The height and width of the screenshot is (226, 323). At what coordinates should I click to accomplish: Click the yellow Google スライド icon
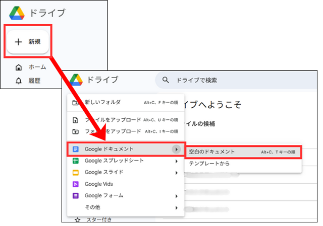[x=75, y=173]
